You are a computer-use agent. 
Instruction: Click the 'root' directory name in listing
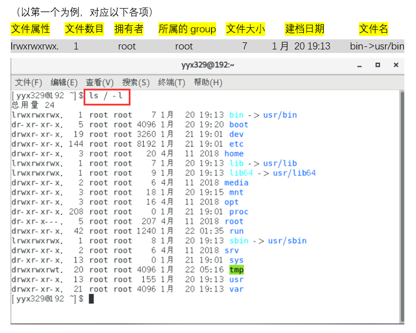[234, 221]
